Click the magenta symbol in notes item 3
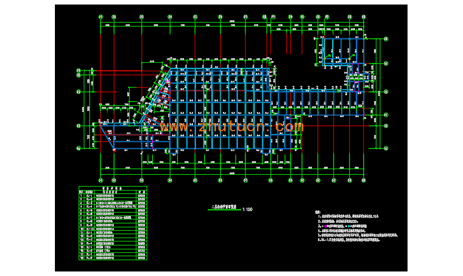 (327, 225)
